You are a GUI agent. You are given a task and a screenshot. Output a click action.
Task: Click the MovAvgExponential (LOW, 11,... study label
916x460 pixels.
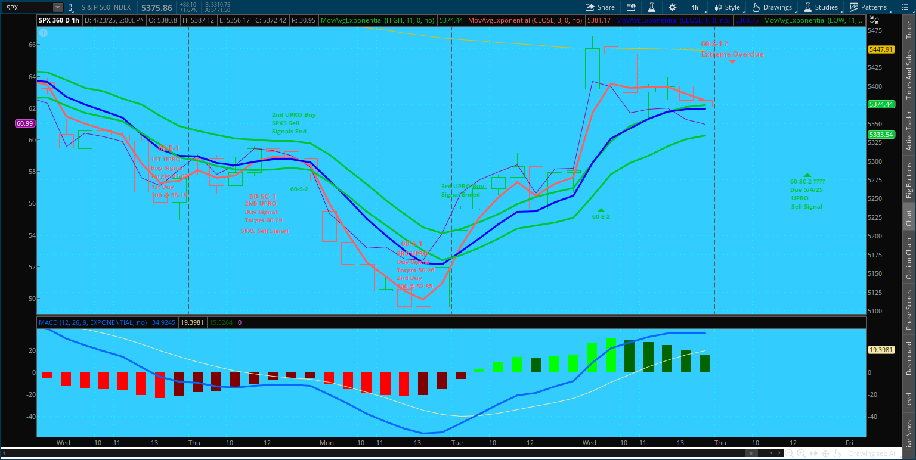click(813, 20)
